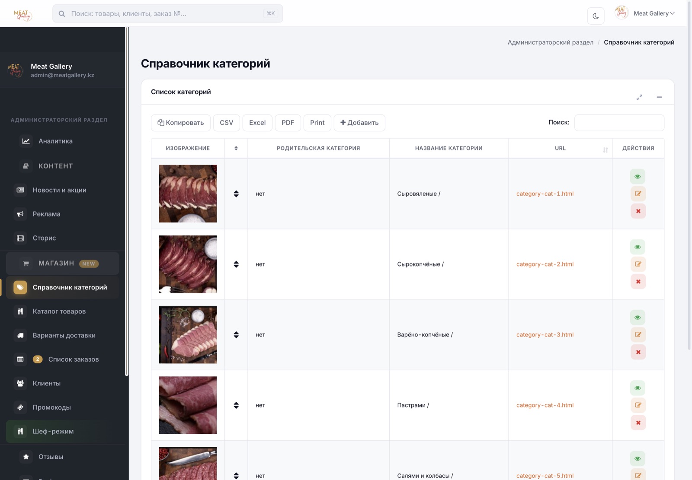Open the category-cat-4.html link
The image size is (692, 480).
pos(545,405)
